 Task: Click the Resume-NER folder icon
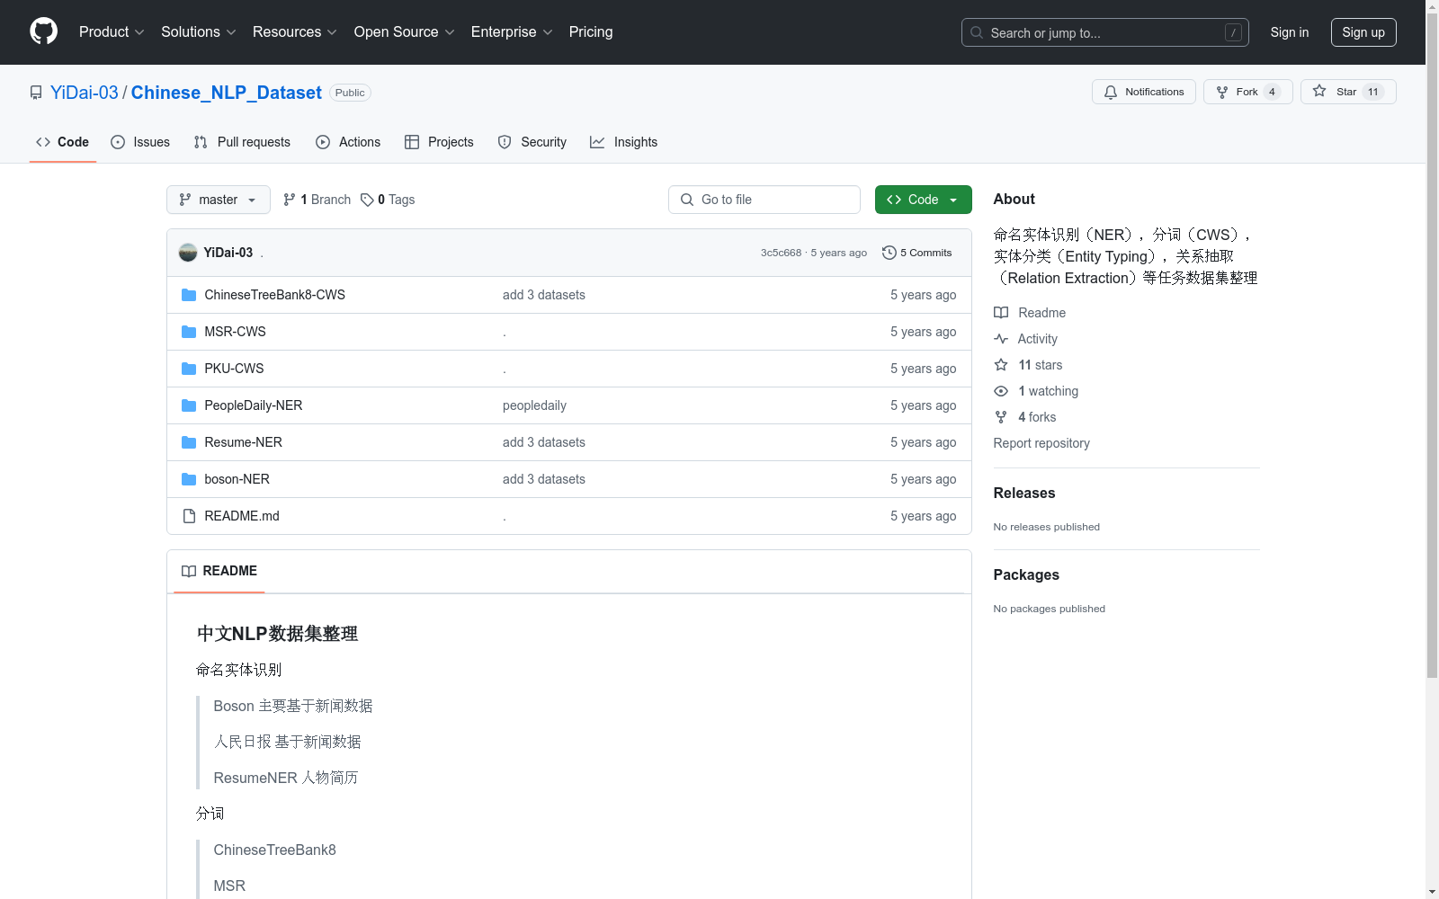[x=189, y=442]
